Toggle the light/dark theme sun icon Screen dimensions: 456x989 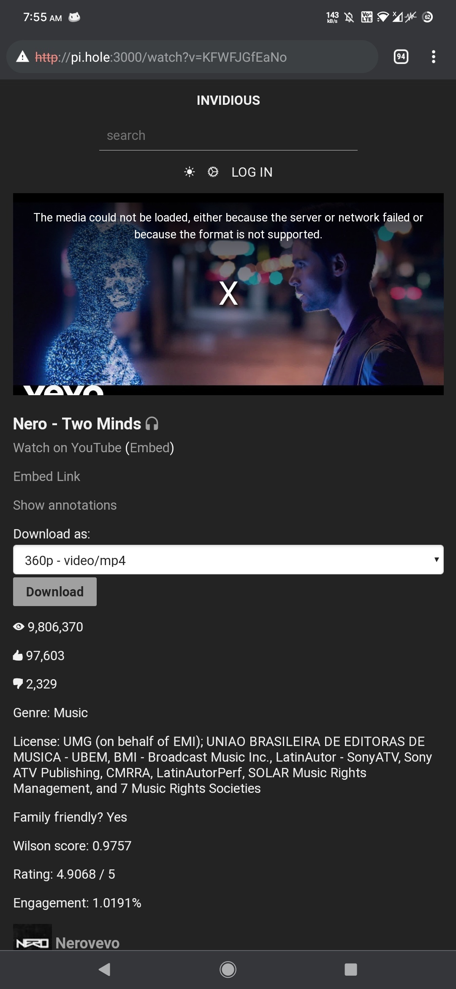point(190,172)
